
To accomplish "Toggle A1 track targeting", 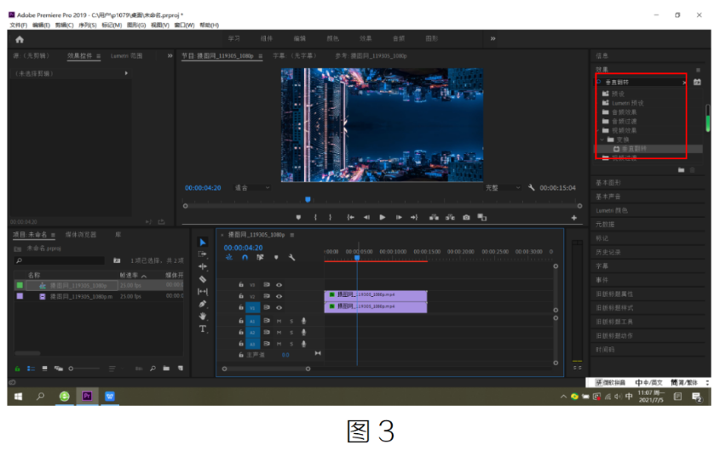I will [x=252, y=321].
